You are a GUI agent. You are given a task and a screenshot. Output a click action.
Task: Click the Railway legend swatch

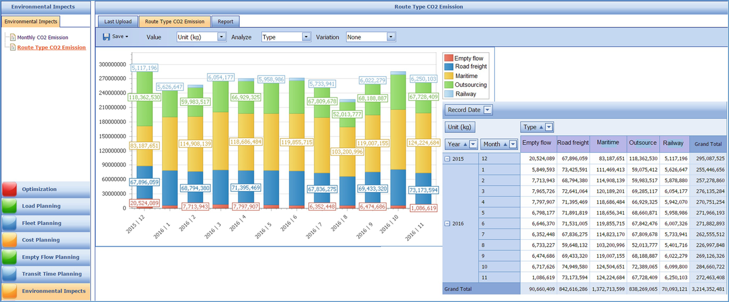tap(449, 94)
